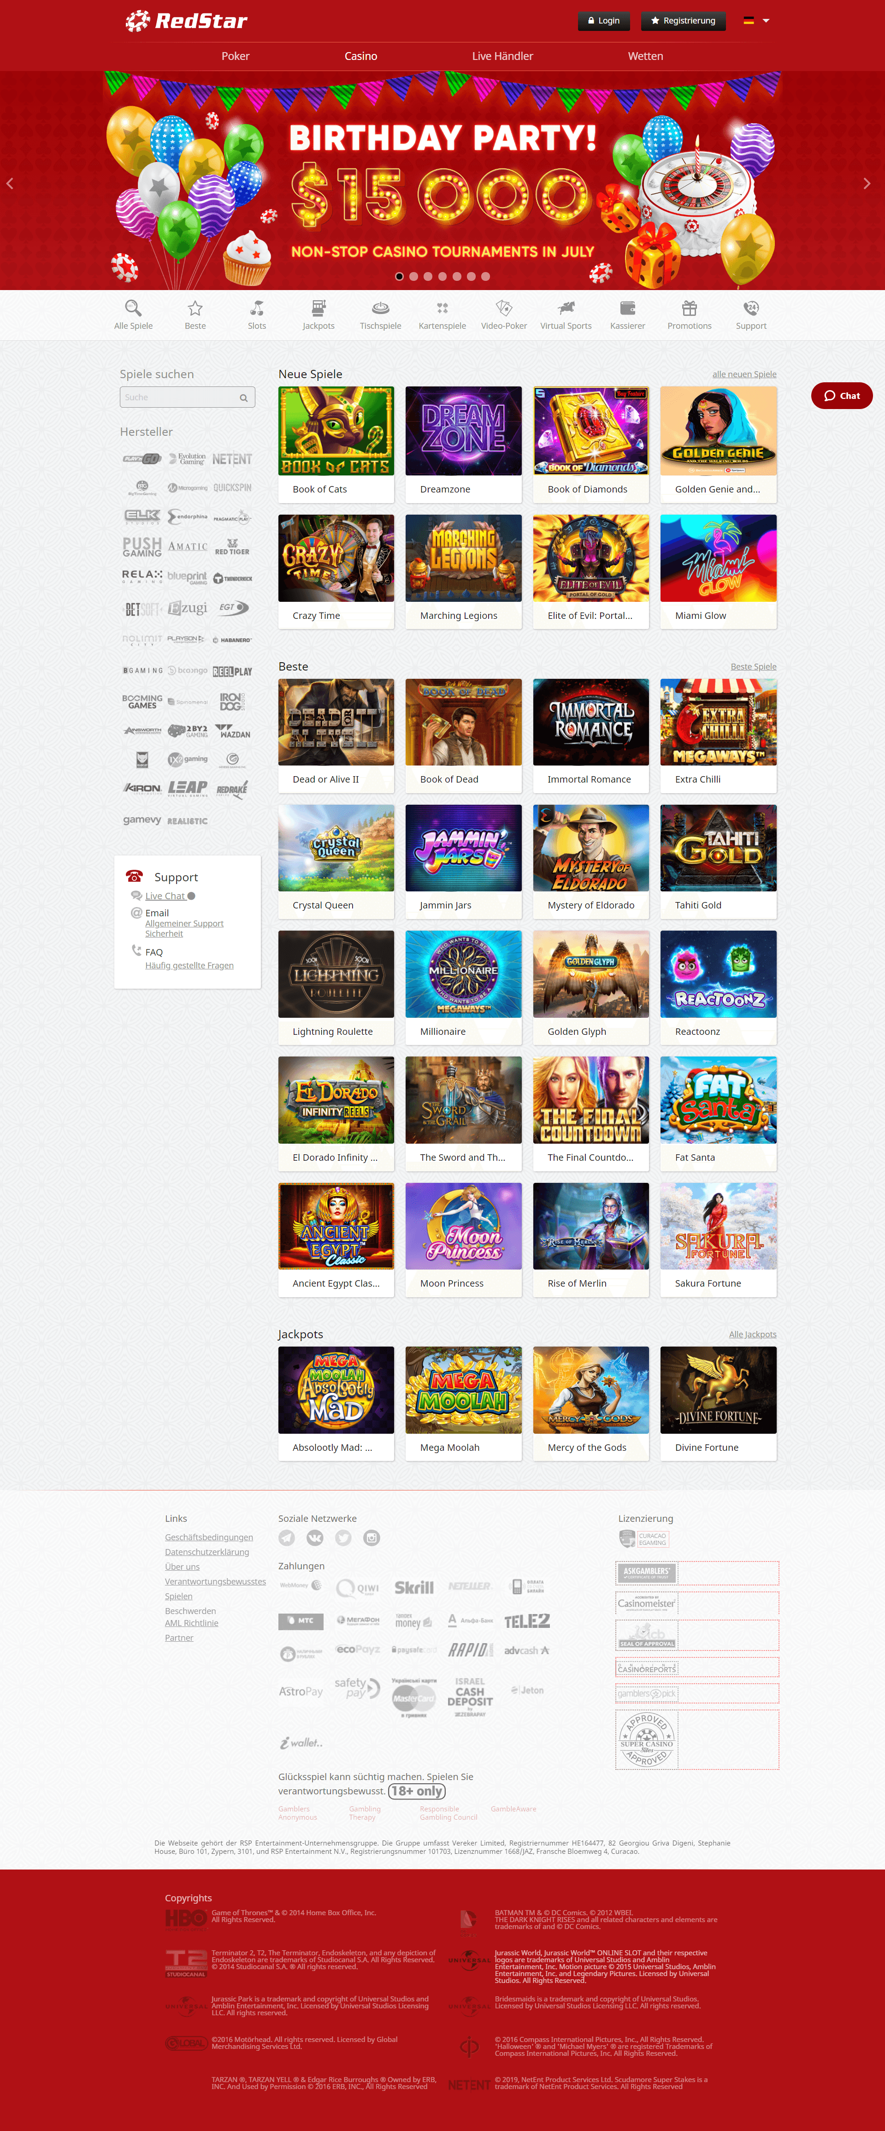Viewport: 885px width, 2131px height.
Task: Open the 'alle neuen Spiele' link
Action: click(743, 374)
